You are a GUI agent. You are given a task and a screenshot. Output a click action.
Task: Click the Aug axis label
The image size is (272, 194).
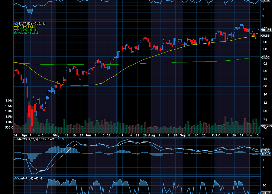point(152,135)
